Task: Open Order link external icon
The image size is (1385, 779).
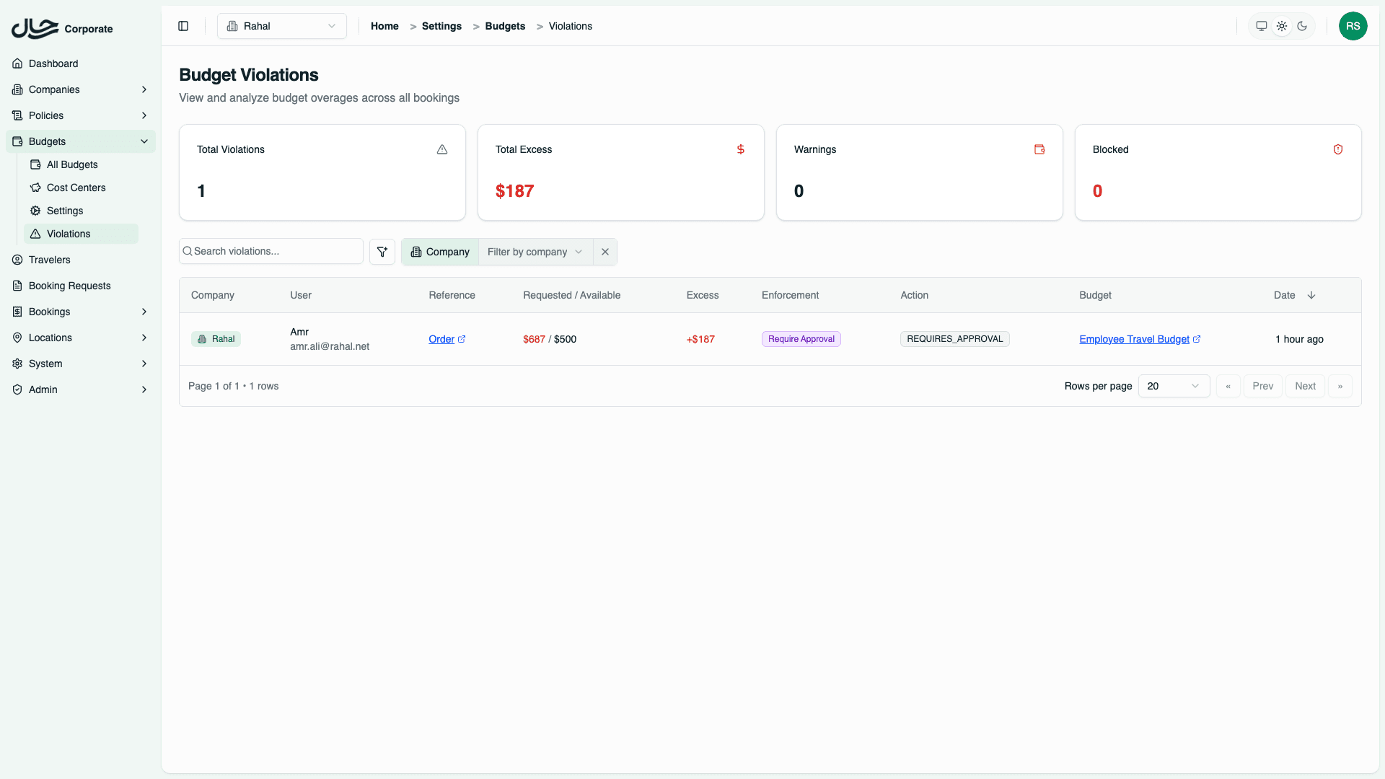Action: [462, 339]
